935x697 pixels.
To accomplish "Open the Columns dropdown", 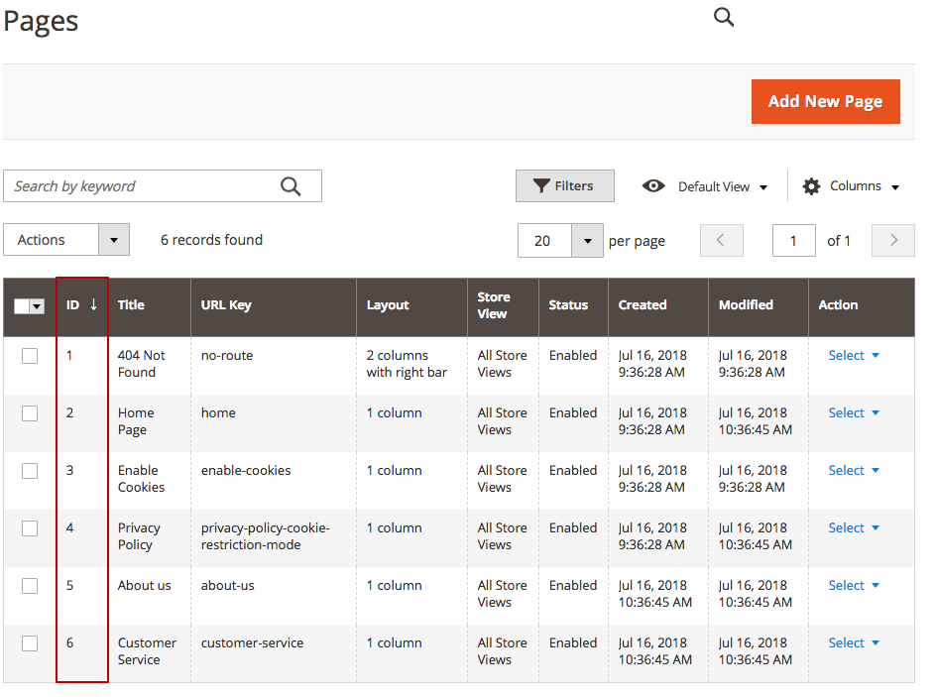I will coord(865,186).
